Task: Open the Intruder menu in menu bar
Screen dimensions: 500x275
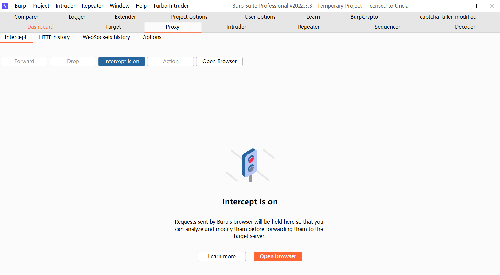Action: click(x=65, y=6)
